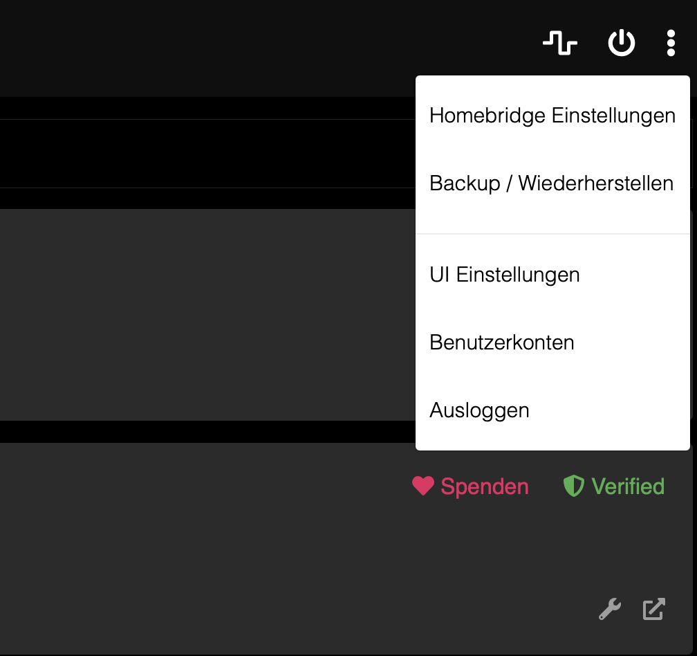Screen dimensions: 697x656
Task: Open Homebridge Einstellungen from the menu
Action: [552, 115]
